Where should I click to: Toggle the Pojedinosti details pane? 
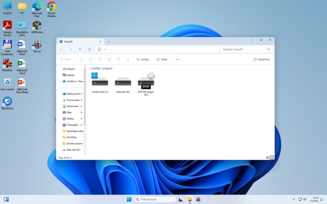(x=262, y=59)
